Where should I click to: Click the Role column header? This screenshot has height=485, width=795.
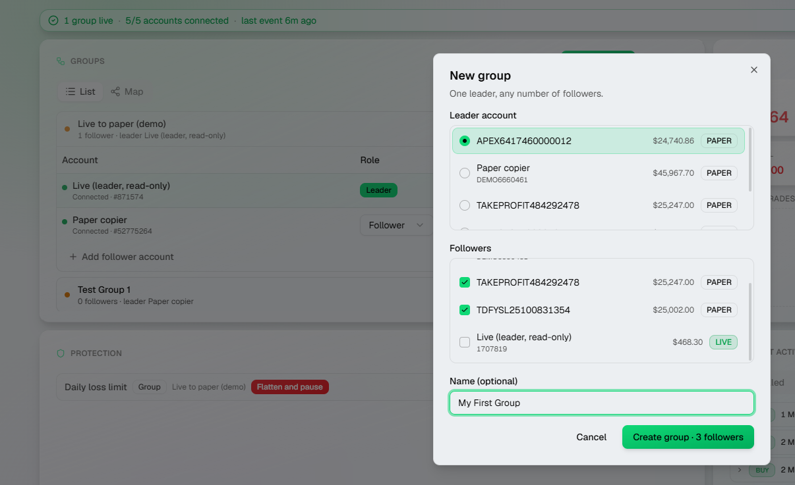[x=370, y=160]
